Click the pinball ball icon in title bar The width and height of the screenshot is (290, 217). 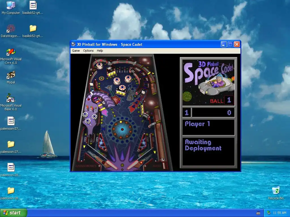tap(73, 44)
